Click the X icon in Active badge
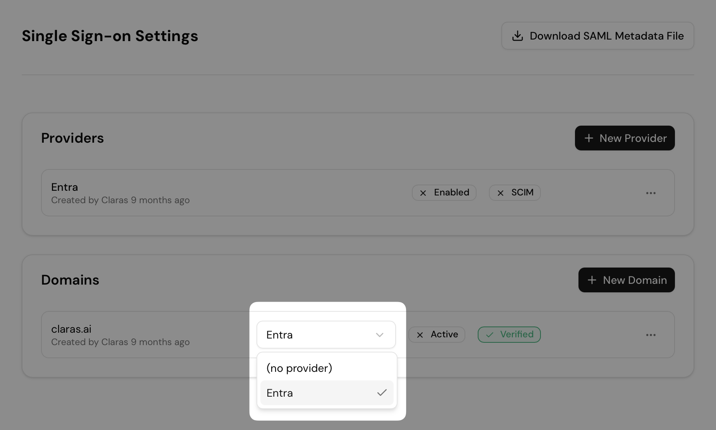The width and height of the screenshot is (716, 430). [x=420, y=335]
